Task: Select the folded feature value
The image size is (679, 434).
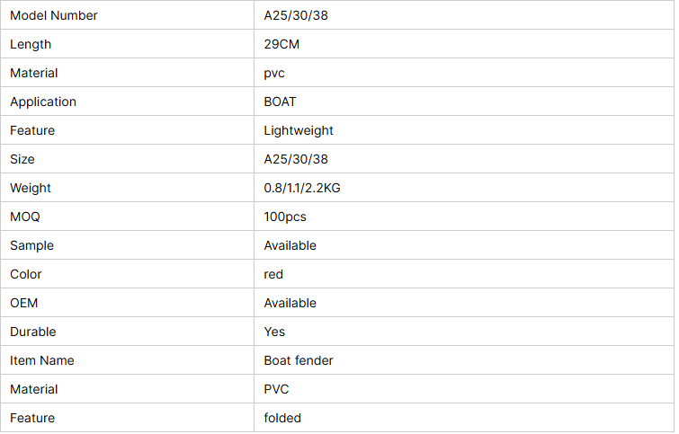Action: point(282,418)
